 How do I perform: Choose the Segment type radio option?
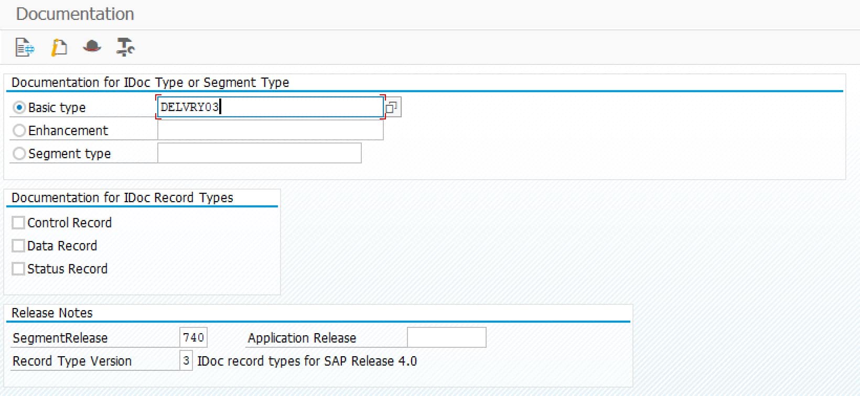pos(19,153)
